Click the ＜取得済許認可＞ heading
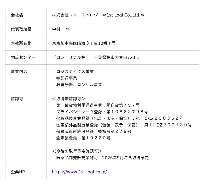 (69, 99)
